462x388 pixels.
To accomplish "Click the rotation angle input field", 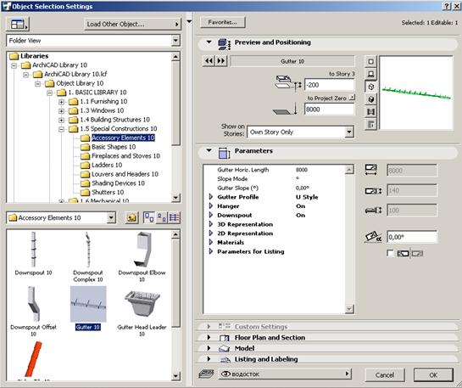I will 412,237.
